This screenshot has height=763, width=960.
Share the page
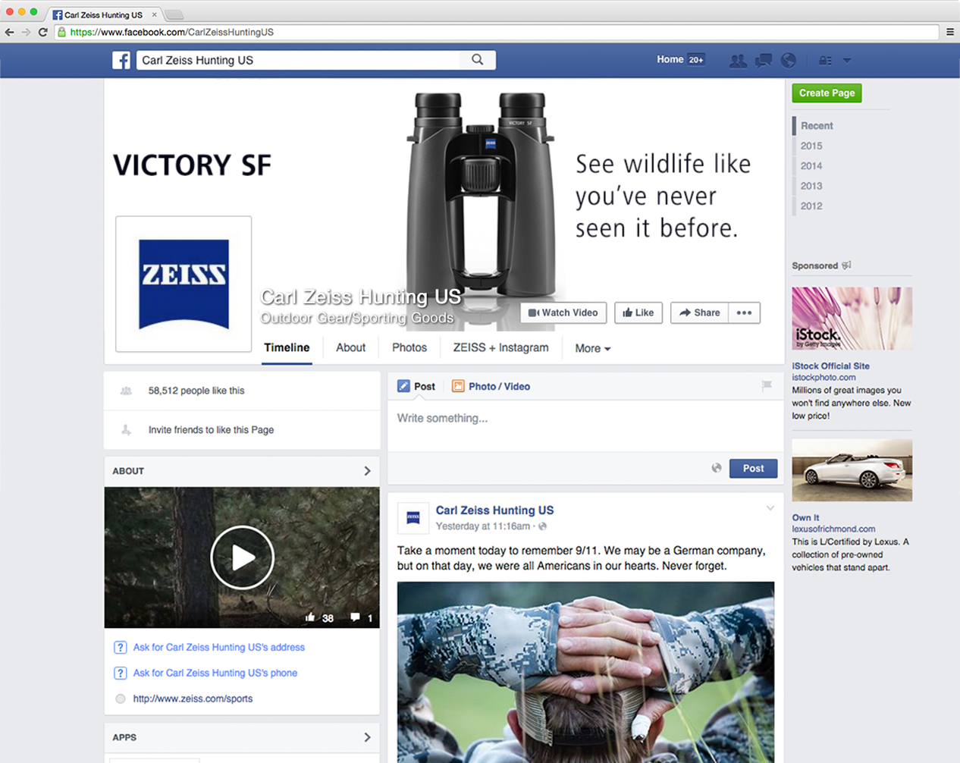click(x=699, y=312)
